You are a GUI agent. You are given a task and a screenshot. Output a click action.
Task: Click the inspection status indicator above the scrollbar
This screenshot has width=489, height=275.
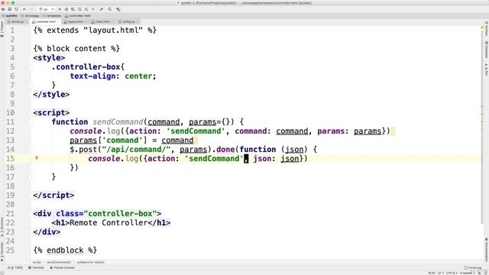[x=482, y=28]
